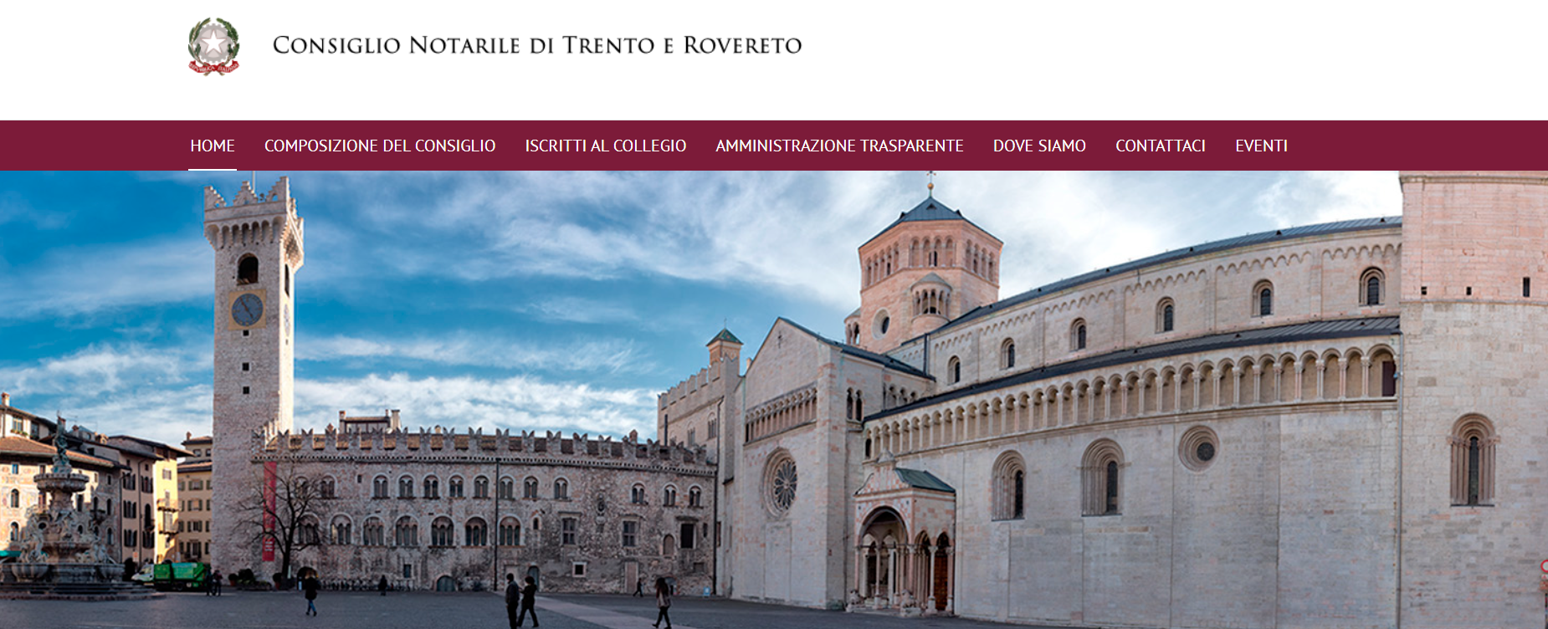Viewport: 1548px width, 629px height.
Task: Click the Neptune fountain in the banner photo
Action: tap(60, 510)
